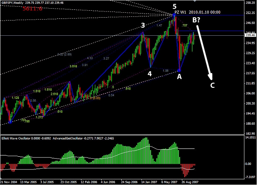
Task: Click the 4 Jun 2006 date label
Action: pos(108,182)
